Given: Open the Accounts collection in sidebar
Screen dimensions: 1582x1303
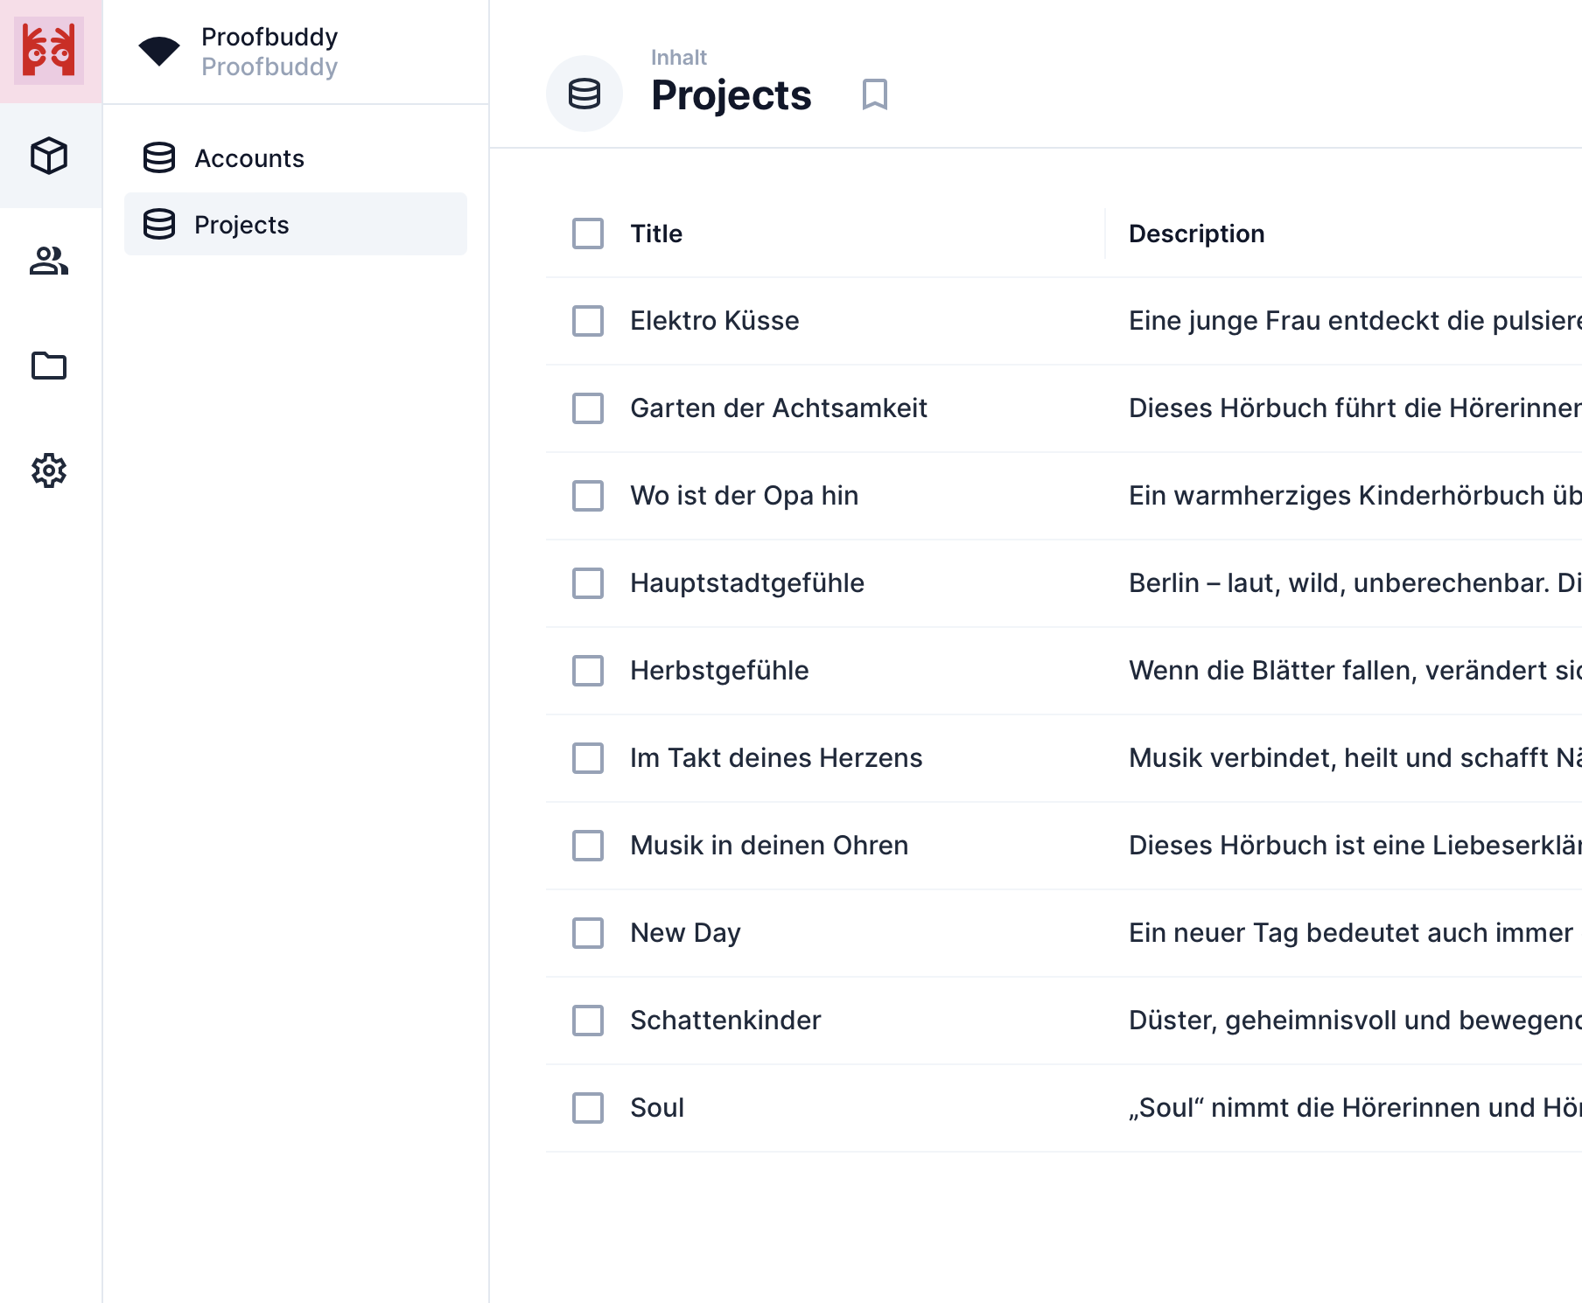Looking at the screenshot, I should pos(249,158).
